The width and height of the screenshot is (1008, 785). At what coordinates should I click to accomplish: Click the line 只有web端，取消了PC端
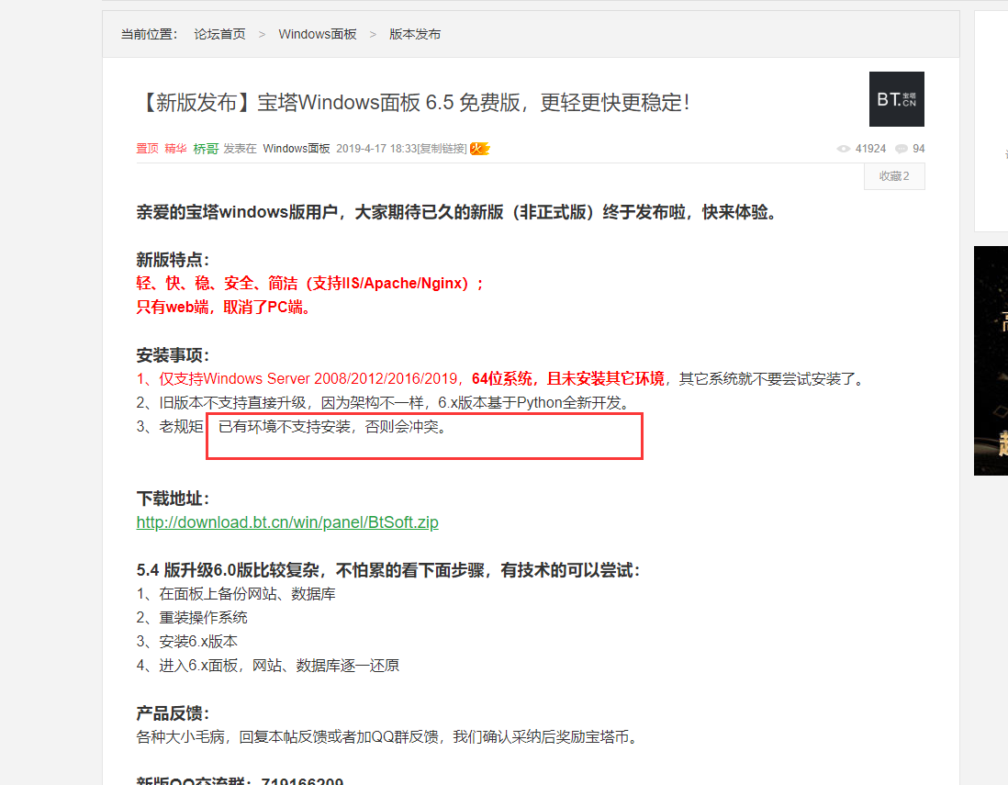[224, 308]
